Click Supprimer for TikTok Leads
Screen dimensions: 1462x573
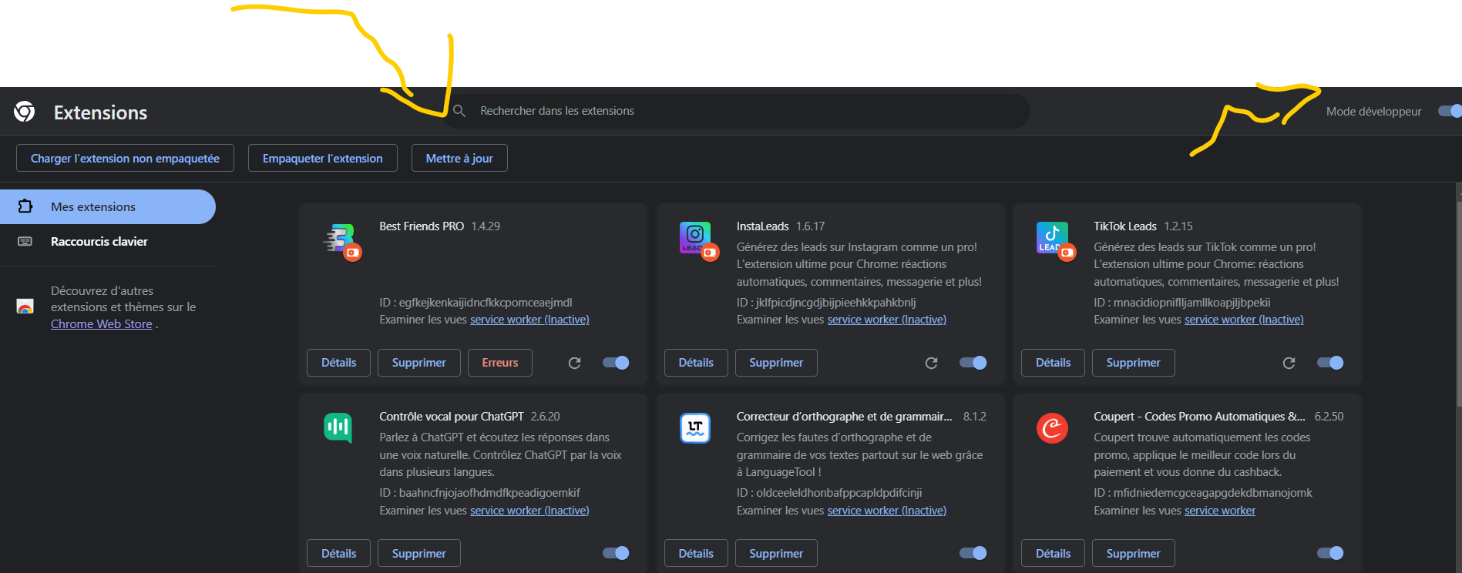pos(1133,363)
